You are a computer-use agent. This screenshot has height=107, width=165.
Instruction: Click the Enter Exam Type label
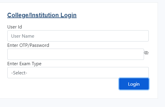(x=25, y=64)
